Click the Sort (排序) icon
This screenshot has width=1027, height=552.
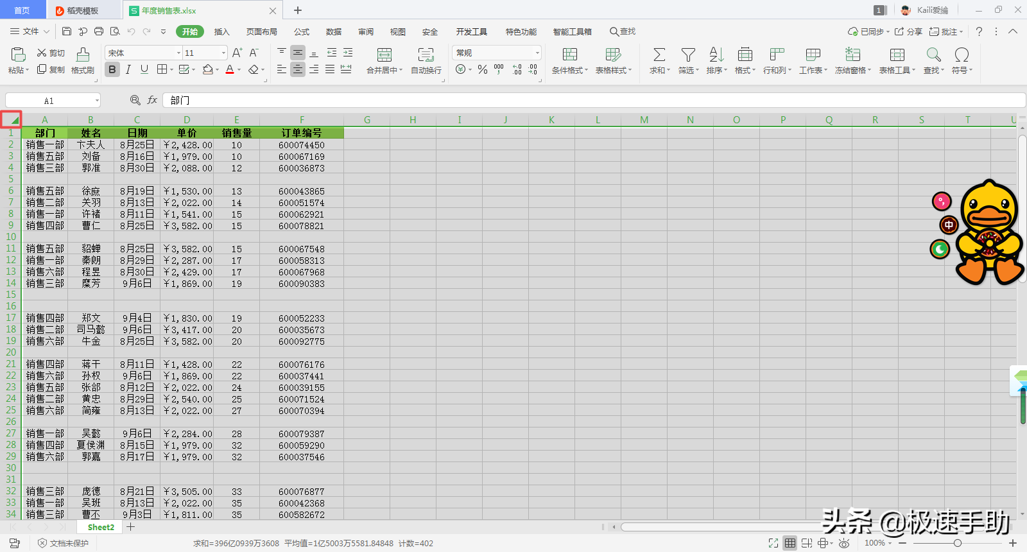[x=716, y=55]
